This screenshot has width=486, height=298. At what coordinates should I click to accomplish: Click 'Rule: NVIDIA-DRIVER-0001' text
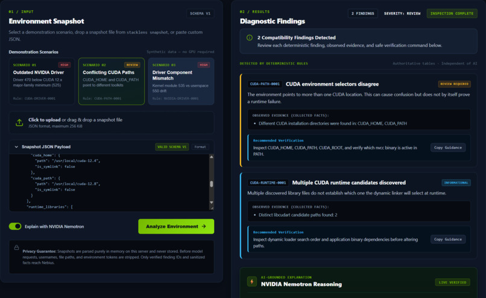point(175,98)
